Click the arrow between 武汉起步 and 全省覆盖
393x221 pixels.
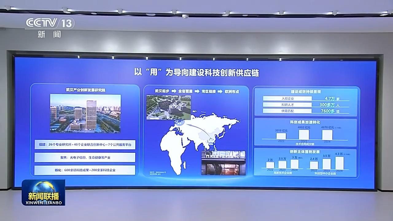pos(173,91)
